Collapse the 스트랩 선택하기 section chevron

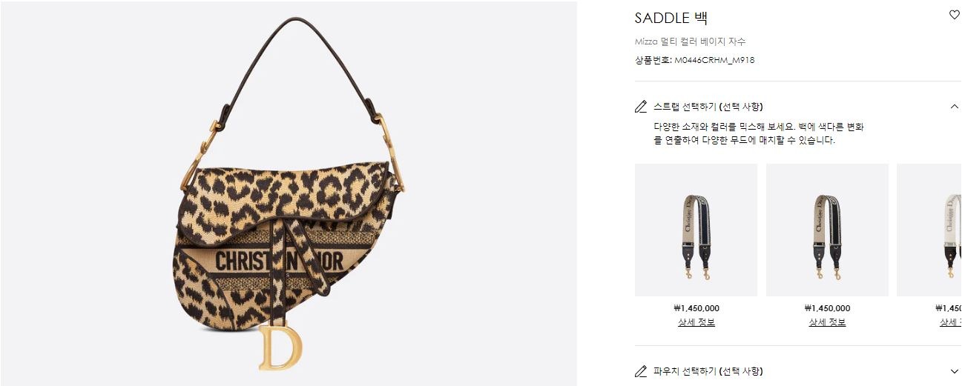coord(954,107)
